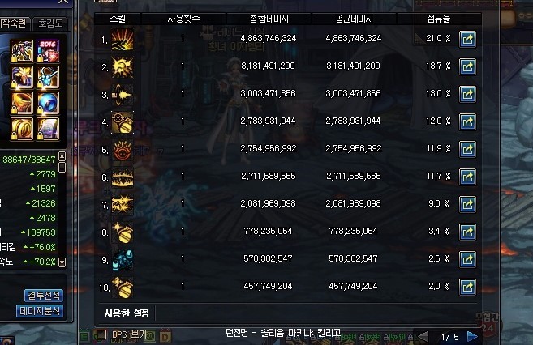Image resolution: width=533 pixels, height=345 pixels.
Task: Click the rank 9 cyan skill icon
Action: [123, 260]
